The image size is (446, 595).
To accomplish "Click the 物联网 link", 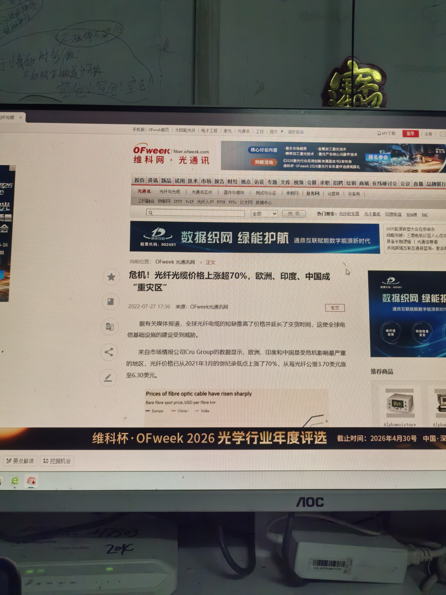I will (164, 201).
